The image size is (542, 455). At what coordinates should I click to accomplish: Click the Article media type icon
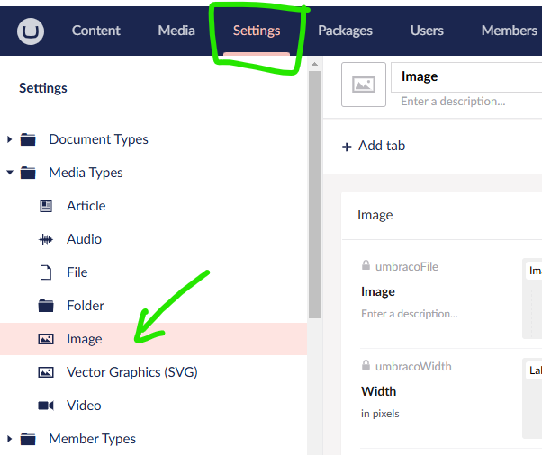46,206
